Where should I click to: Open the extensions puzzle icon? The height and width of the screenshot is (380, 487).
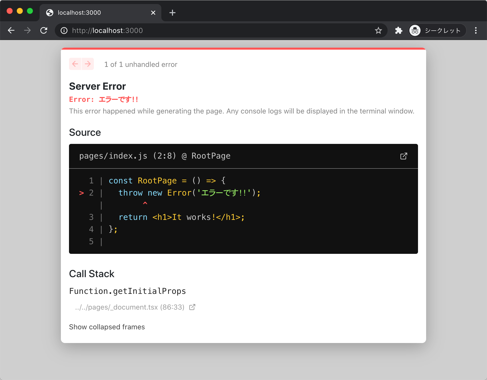click(399, 30)
